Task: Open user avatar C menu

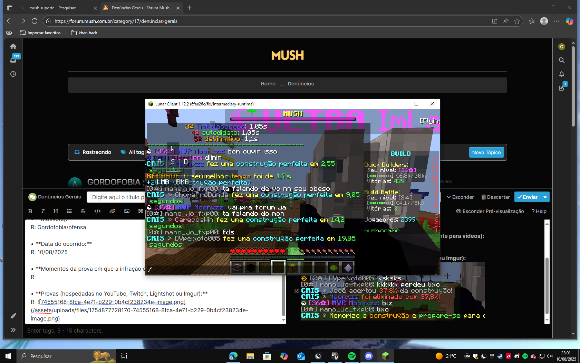Action: pos(562,47)
